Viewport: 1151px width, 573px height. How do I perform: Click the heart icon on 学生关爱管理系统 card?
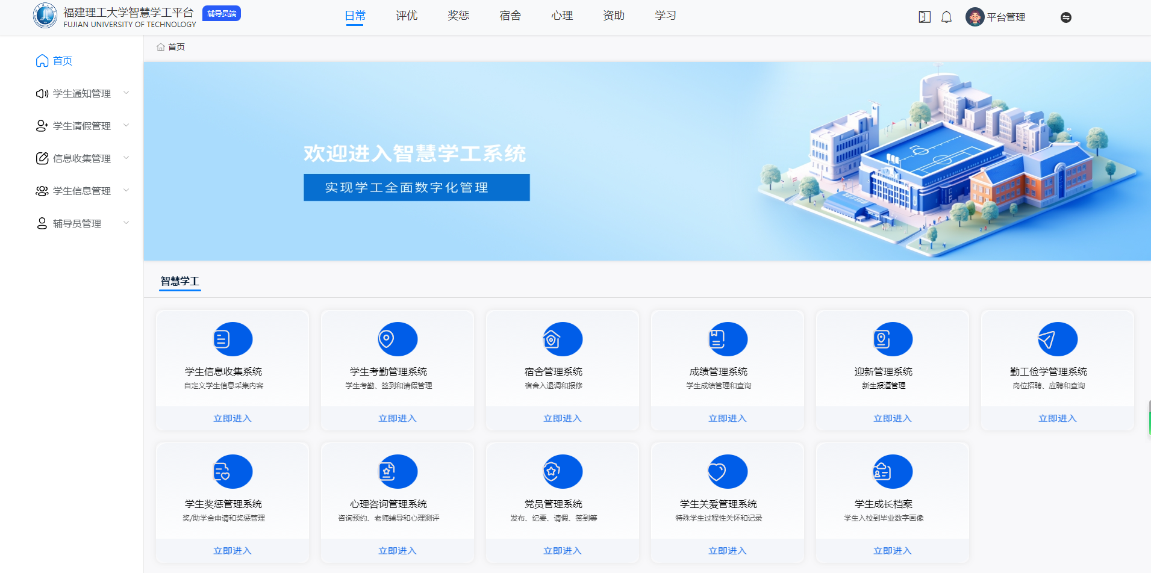(x=727, y=471)
